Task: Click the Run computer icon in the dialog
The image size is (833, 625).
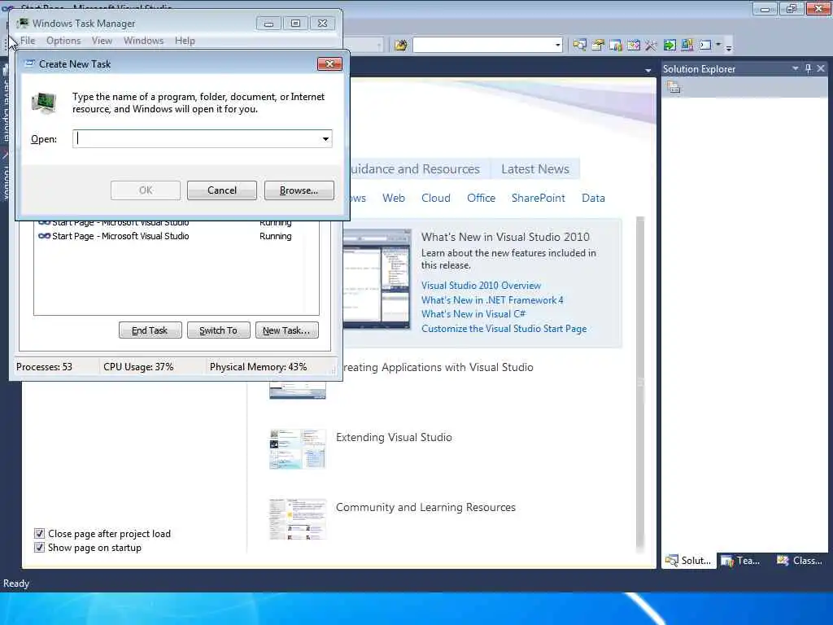Action: (44, 103)
